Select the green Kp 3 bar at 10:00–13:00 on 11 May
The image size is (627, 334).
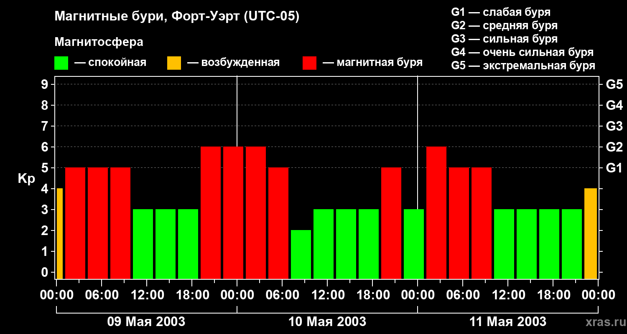coord(504,244)
